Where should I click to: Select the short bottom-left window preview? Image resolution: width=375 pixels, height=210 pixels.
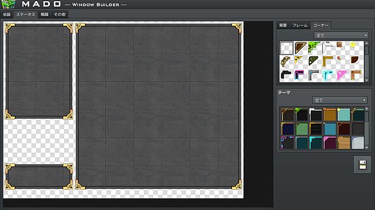coord(39,177)
